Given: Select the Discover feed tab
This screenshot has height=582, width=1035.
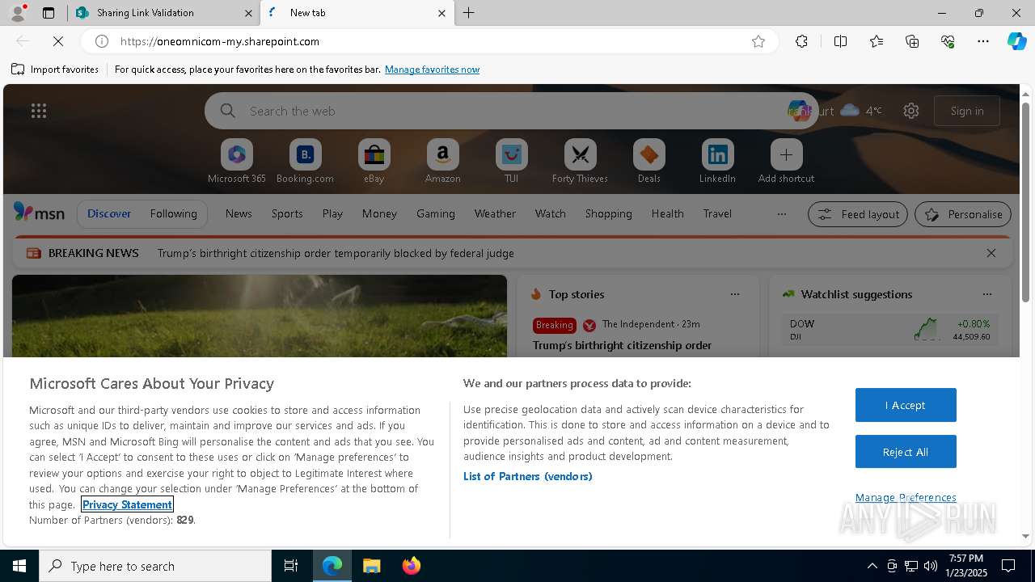Looking at the screenshot, I should [109, 213].
